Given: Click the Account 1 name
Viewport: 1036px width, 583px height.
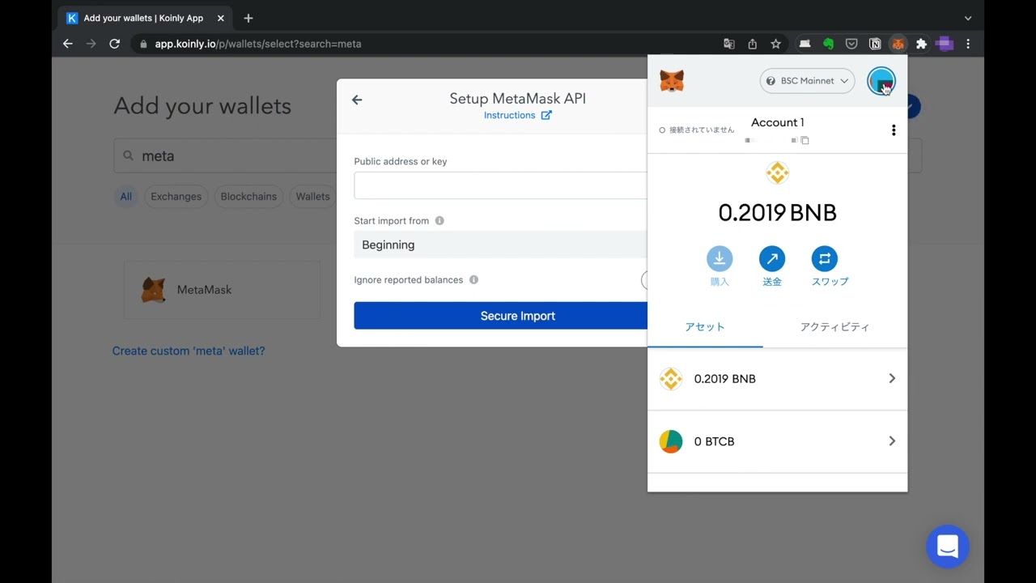Looking at the screenshot, I should click(x=777, y=122).
